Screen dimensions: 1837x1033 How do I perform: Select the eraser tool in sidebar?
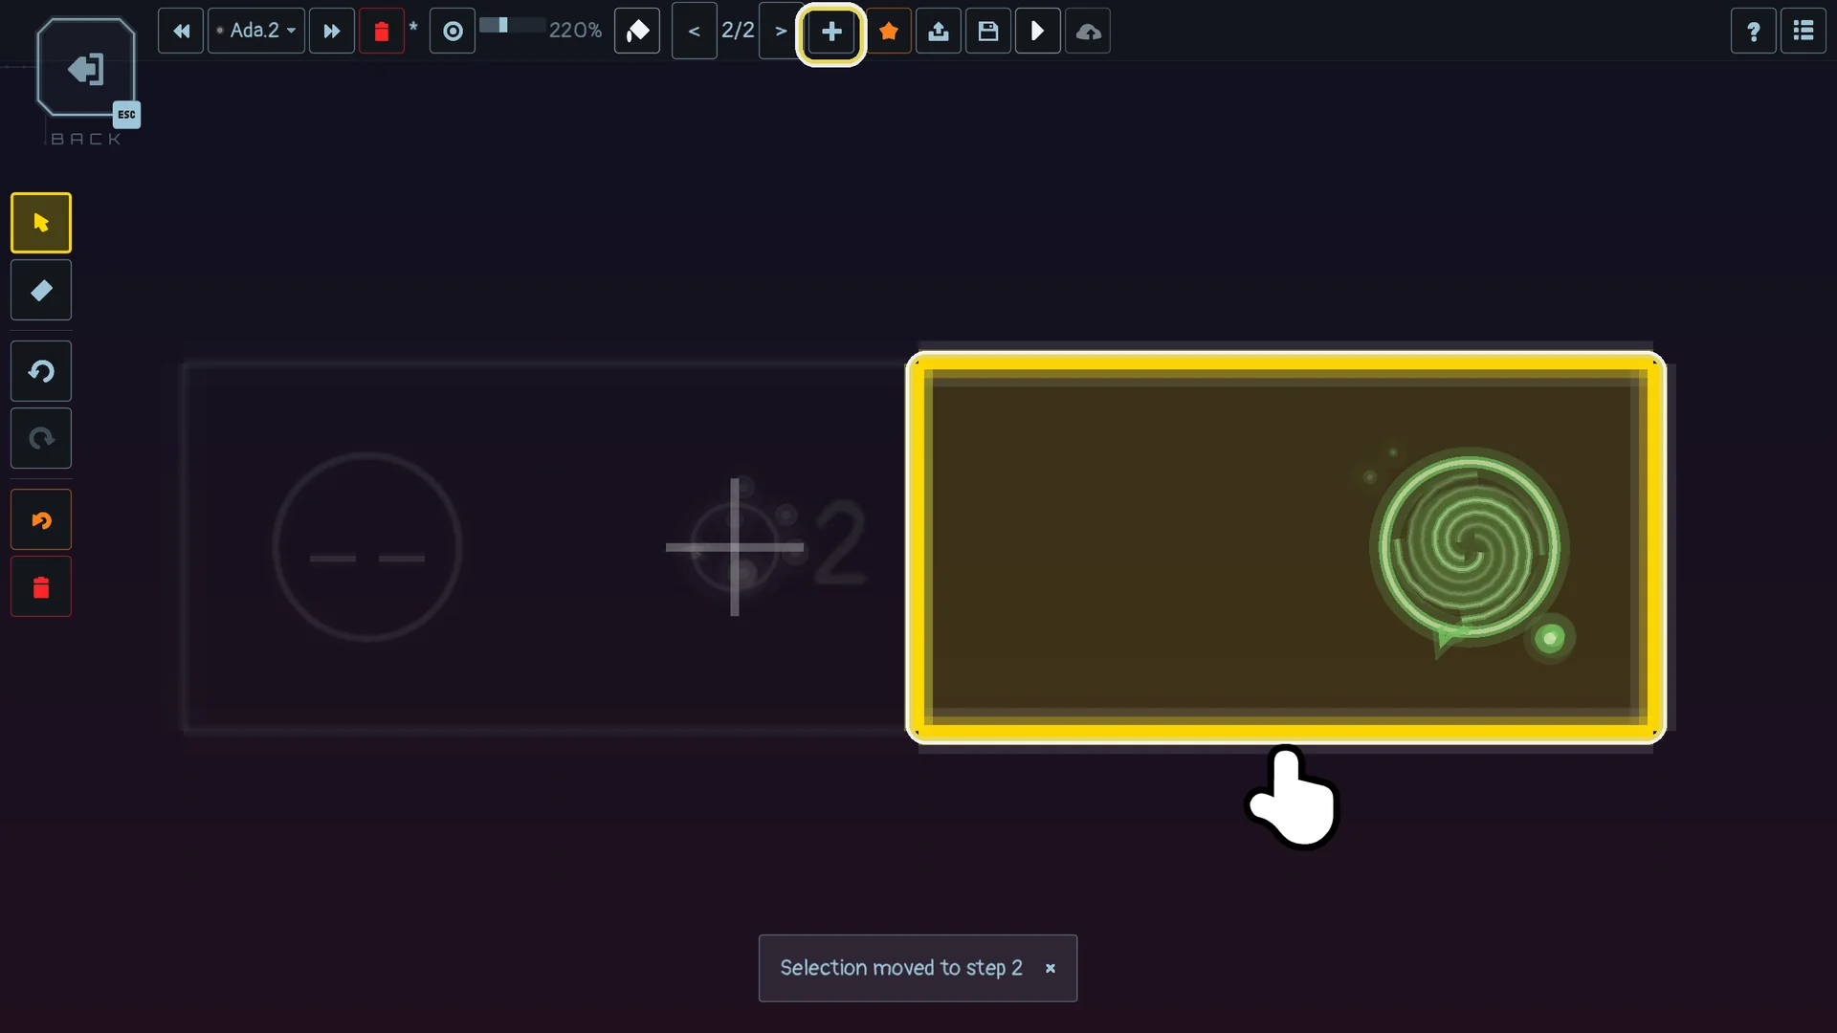click(x=41, y=290)
